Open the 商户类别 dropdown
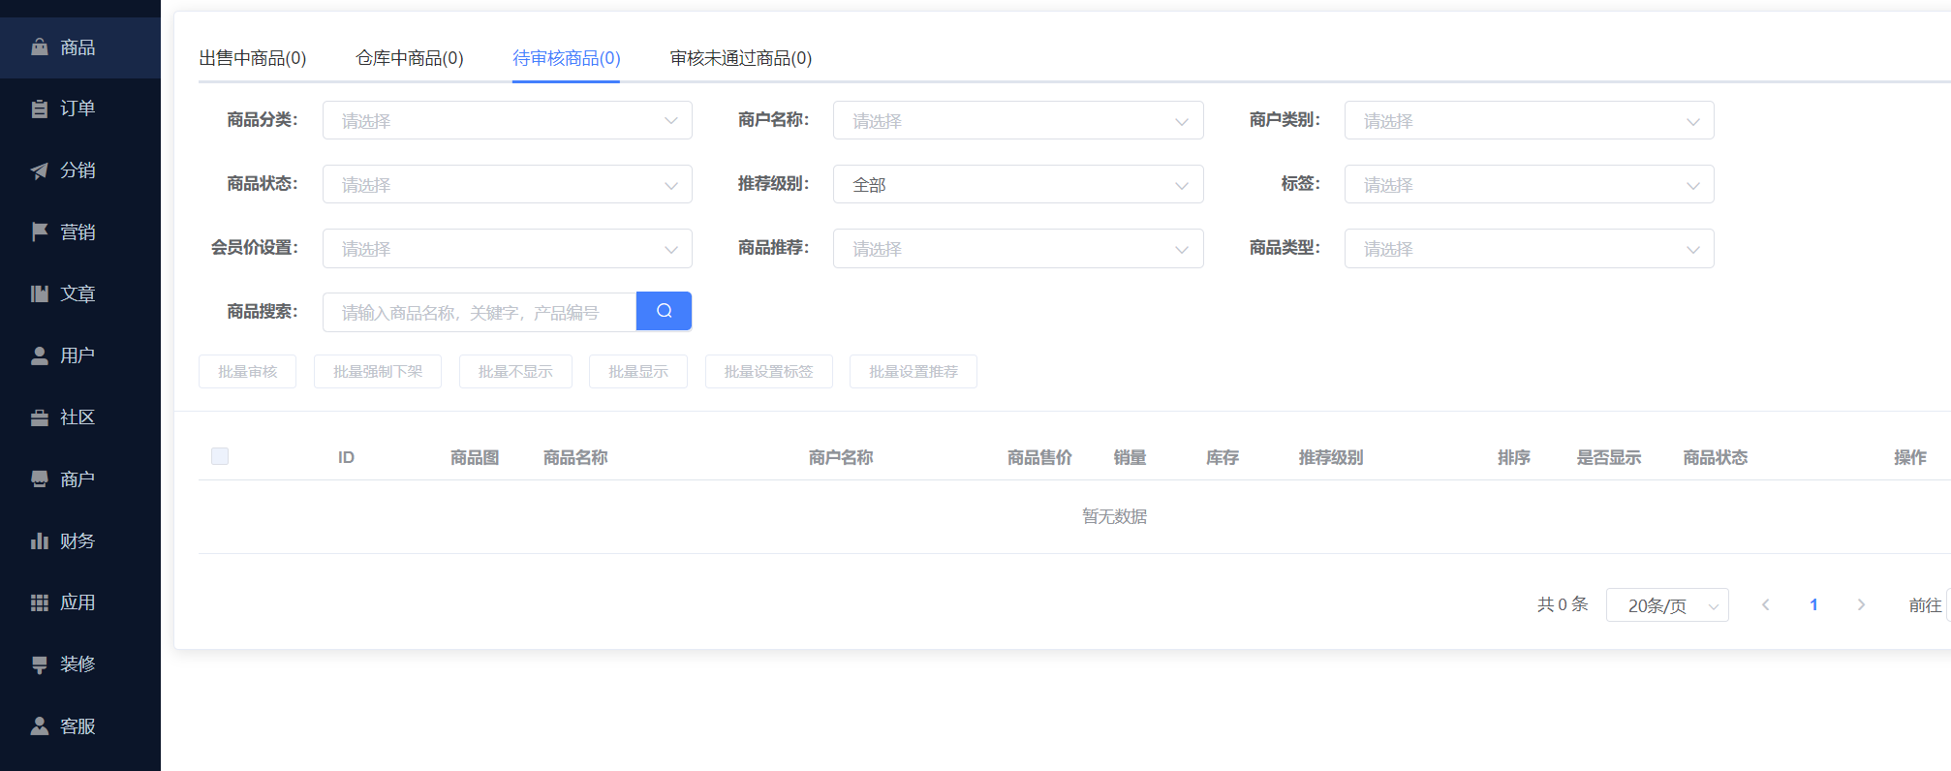Screen dimensions: 1951x771 pos(1530,120)
